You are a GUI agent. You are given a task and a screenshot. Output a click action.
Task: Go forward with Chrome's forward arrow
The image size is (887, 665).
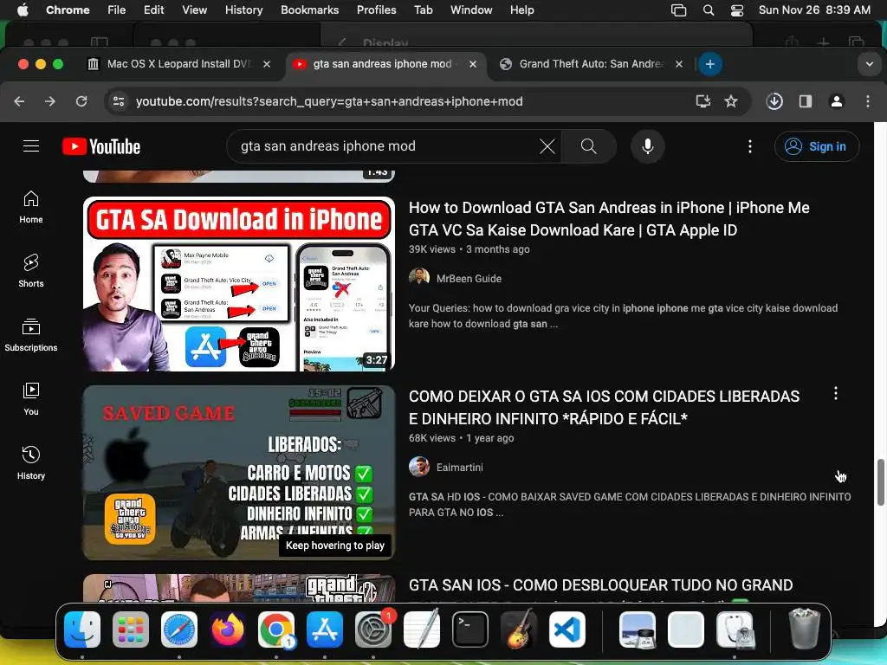coord(50,101)
